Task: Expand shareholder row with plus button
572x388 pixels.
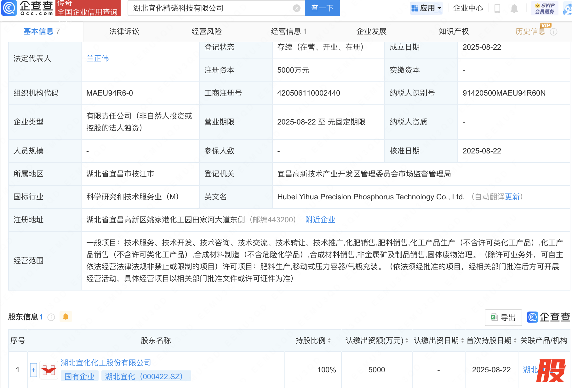Action: pos(33,370)
